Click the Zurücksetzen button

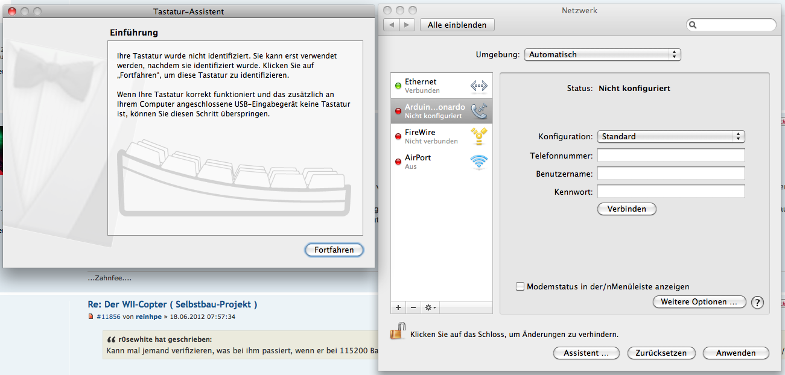[x=661, y=353]
